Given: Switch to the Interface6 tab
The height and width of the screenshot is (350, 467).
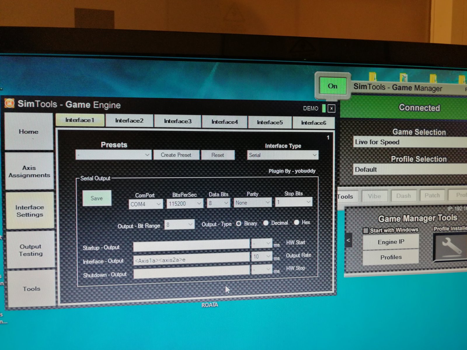Looking at the screenshot, I should [x=313, y=123].
